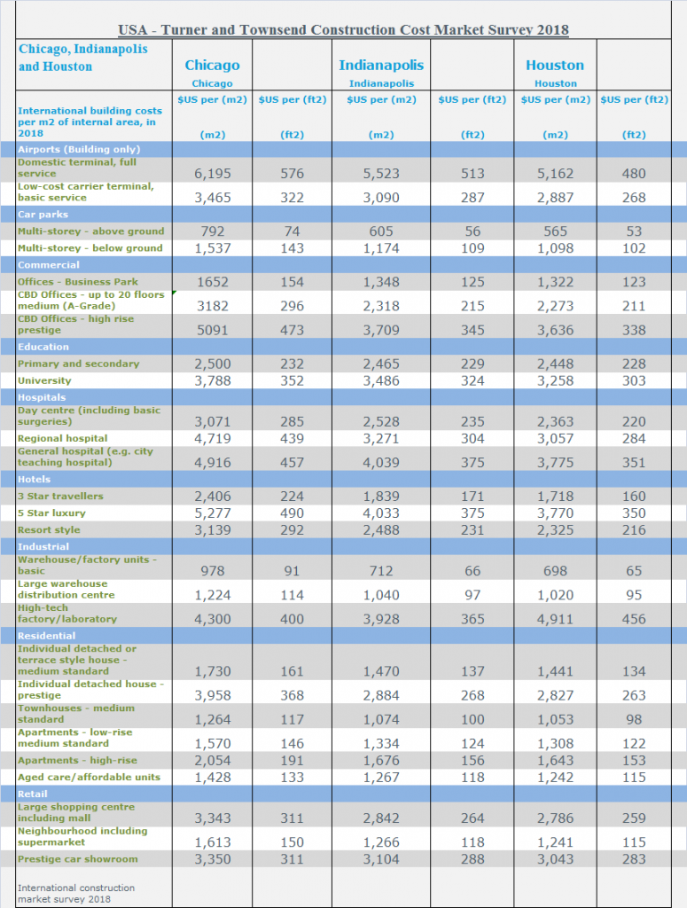Image resolution: width=687 pixels, height=908 pixels.
Task: Click "International construction market survey 2018" footnote
Action: [76, 894]
